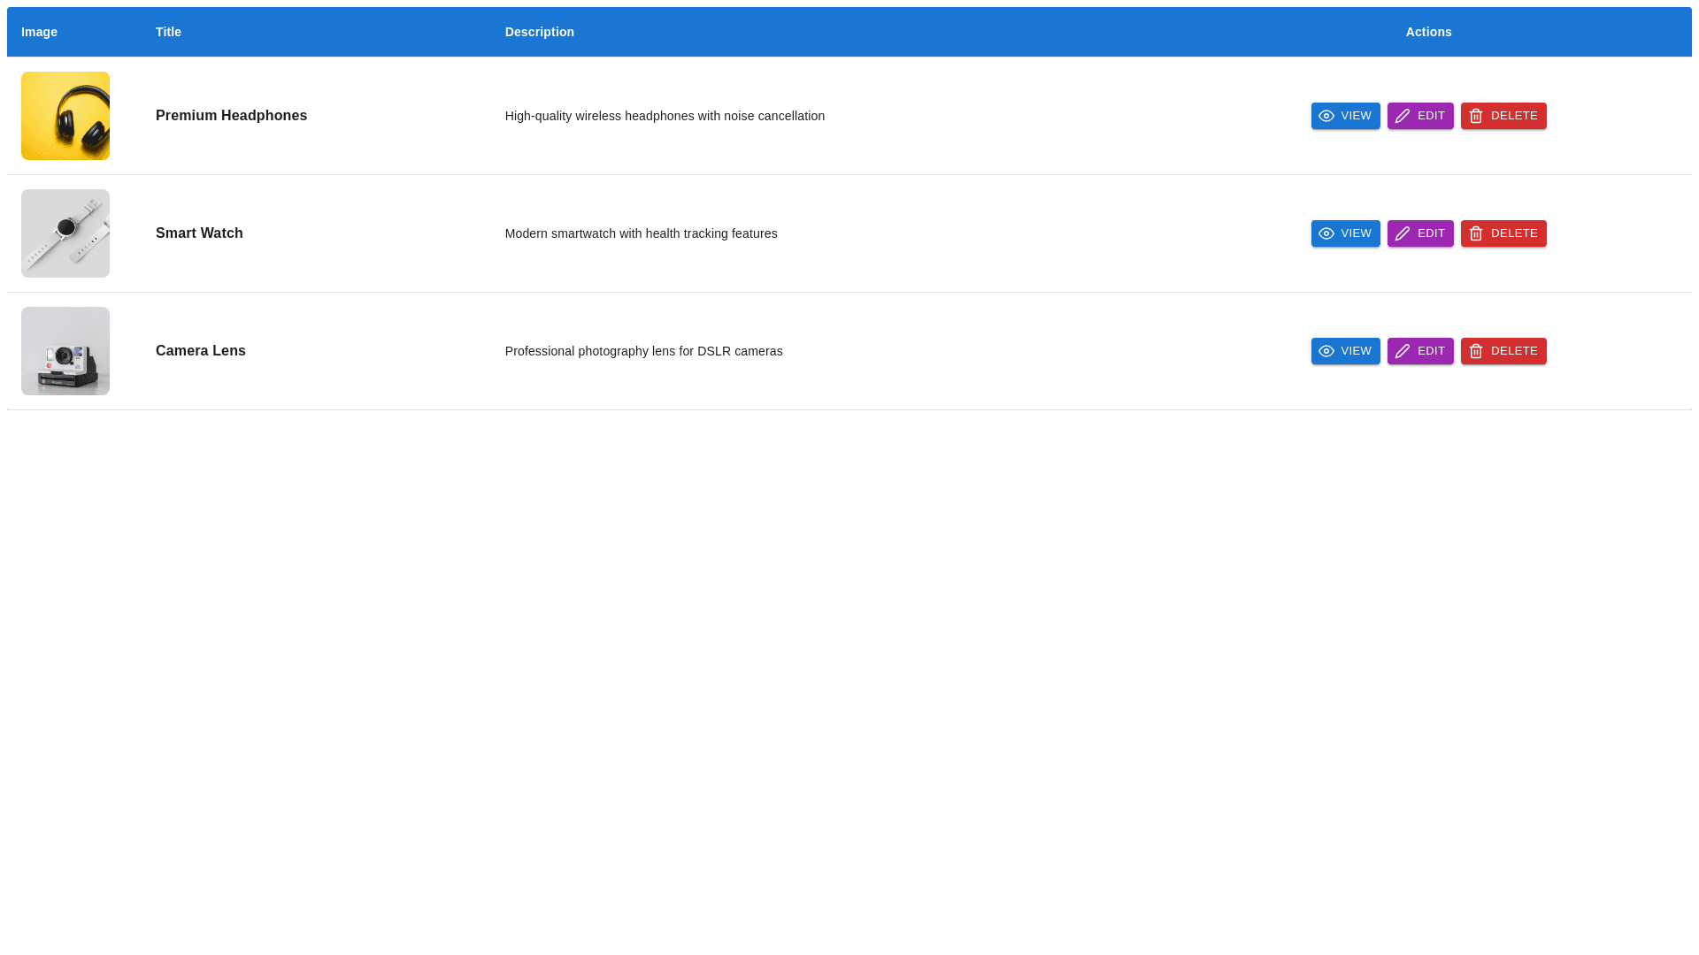
Task: Click the trash icon for Premium Headphones
Action: tap(1476, 116)
